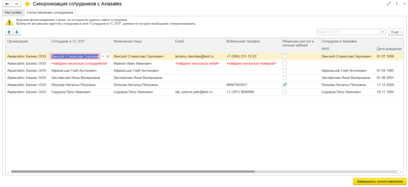Toggle the yellow favorites star
The width and height of the screenshot is (408, 187).
(x=27, y=4)
